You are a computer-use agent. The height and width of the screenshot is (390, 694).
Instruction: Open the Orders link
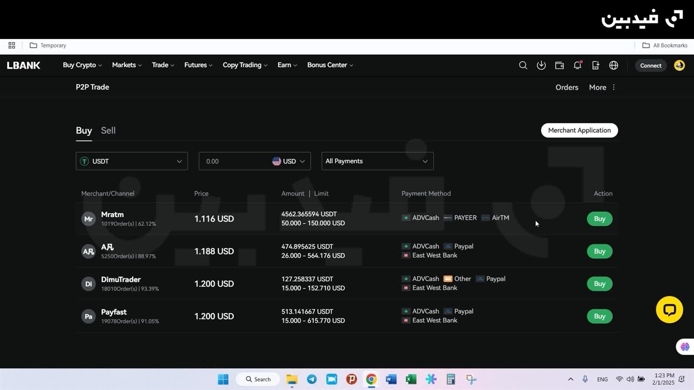(567, 87)
